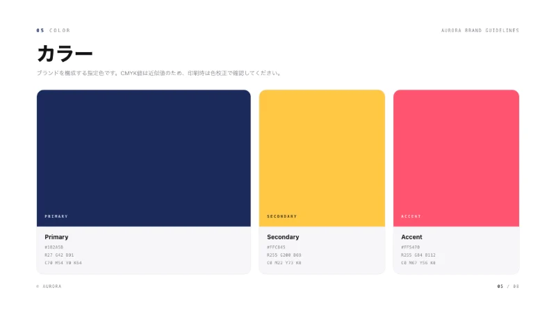Click the '05 COLOR' section label
The height and width of the screenshot is (313, 556).
coord(54,31)
